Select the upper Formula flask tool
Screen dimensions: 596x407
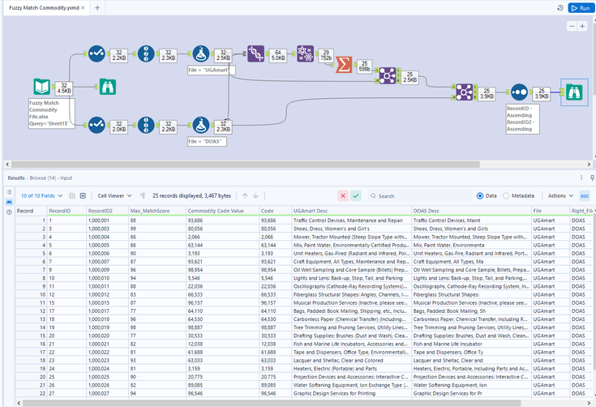(202, 54)
